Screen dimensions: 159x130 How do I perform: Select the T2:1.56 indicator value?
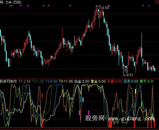click(x=38, y=81)
